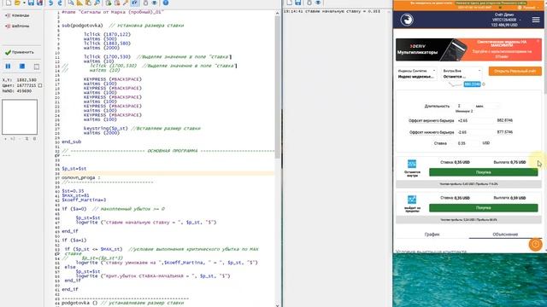Switch to the Объяснение tab
The width and height of the screenshot is (547, 307).
505,235
